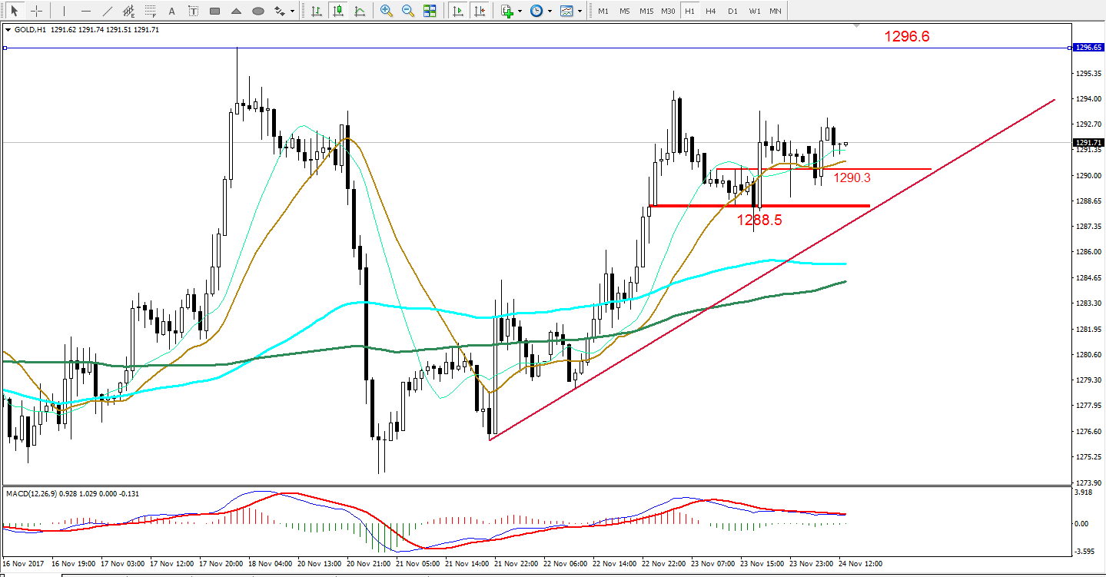Screen dimensions: 1106x577
Task: Select the Draw horizontal line tool
Action: [86, 12]
